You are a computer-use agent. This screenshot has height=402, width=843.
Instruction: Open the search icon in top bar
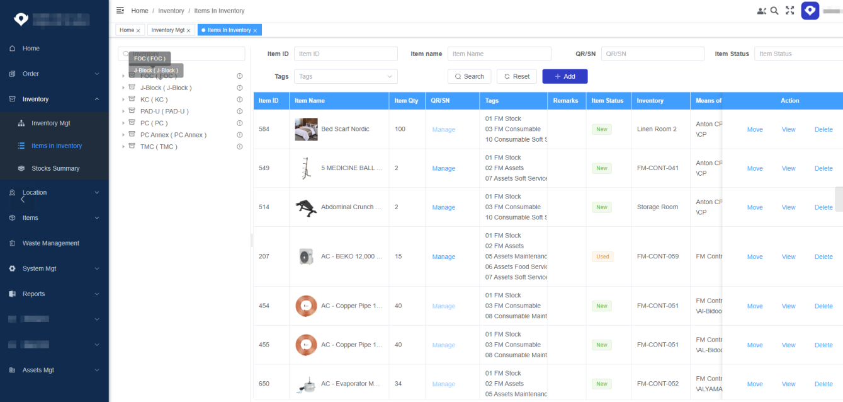click(x=774, y=11)
